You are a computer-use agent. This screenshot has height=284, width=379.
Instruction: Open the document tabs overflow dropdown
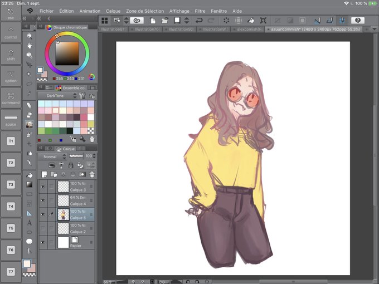(x=375, y=29)
